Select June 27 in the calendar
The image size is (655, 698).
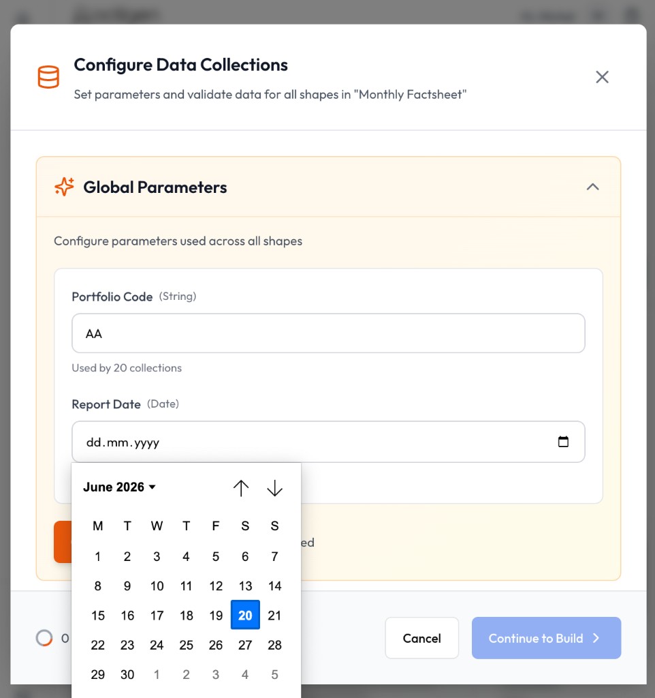[245, 645]
